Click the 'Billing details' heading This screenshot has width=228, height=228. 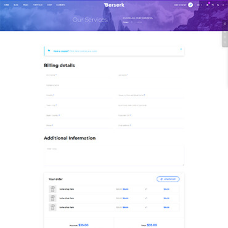[x=59, y=65]
